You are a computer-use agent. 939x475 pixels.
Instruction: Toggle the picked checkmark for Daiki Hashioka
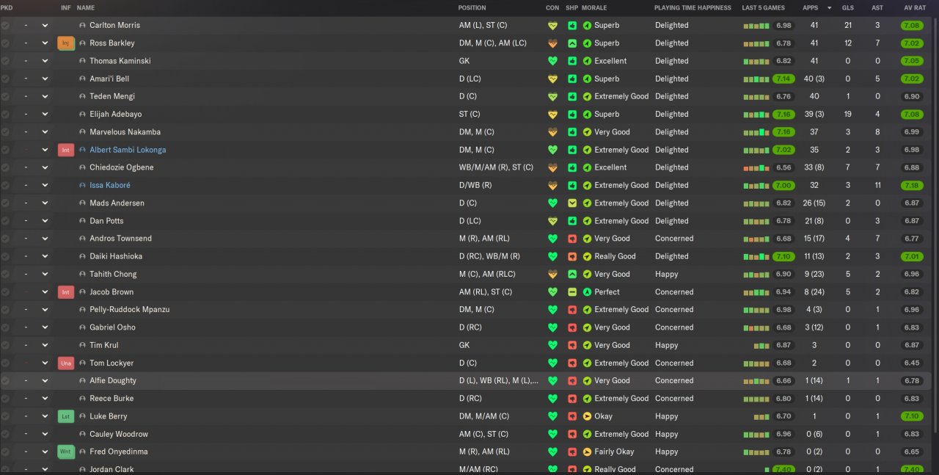click(5, 256)
